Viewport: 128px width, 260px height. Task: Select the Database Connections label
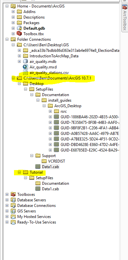(36, 206)
